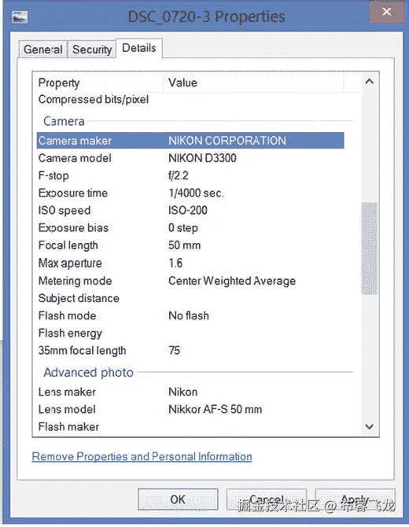Select the Focal length property
Viewport: 409px width, 527px height.
(x=190, y=245)
